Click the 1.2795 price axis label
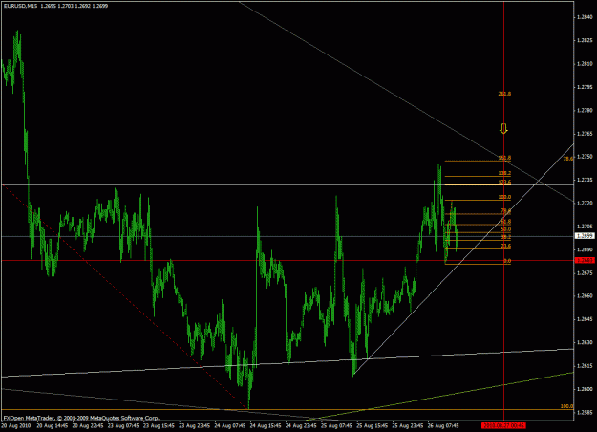 (586, 87)
